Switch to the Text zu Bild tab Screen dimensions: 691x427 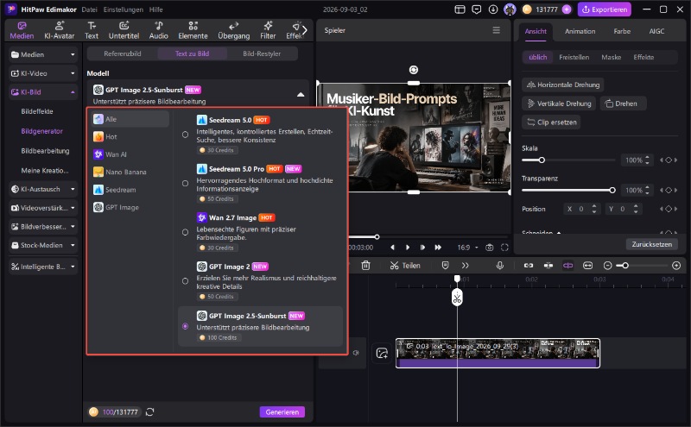click(192, 53)
